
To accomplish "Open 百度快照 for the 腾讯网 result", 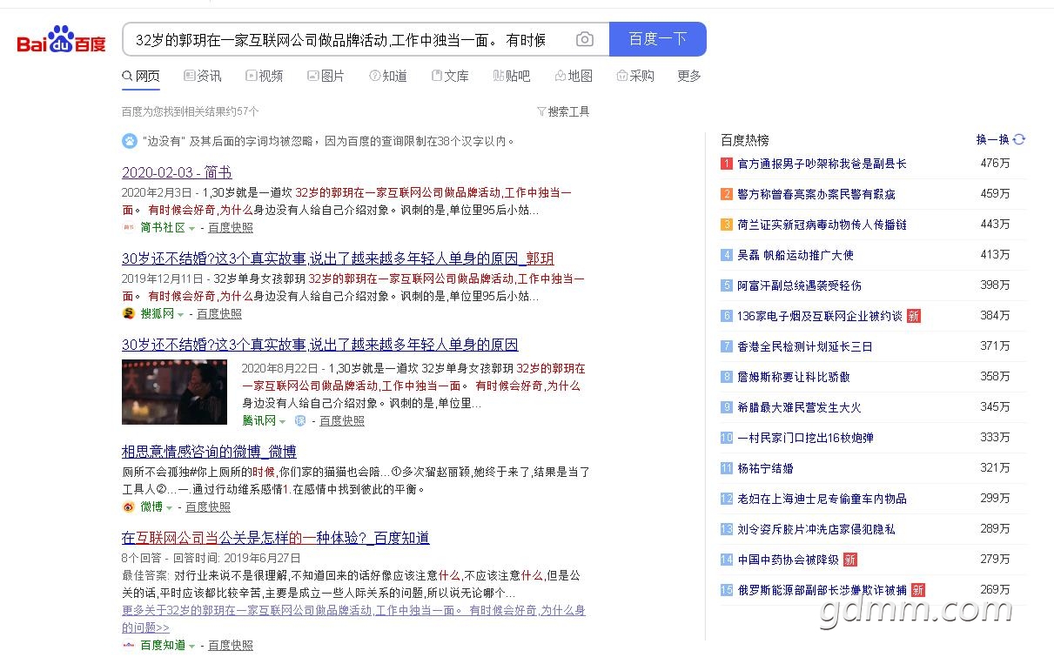I will point(342,420).
